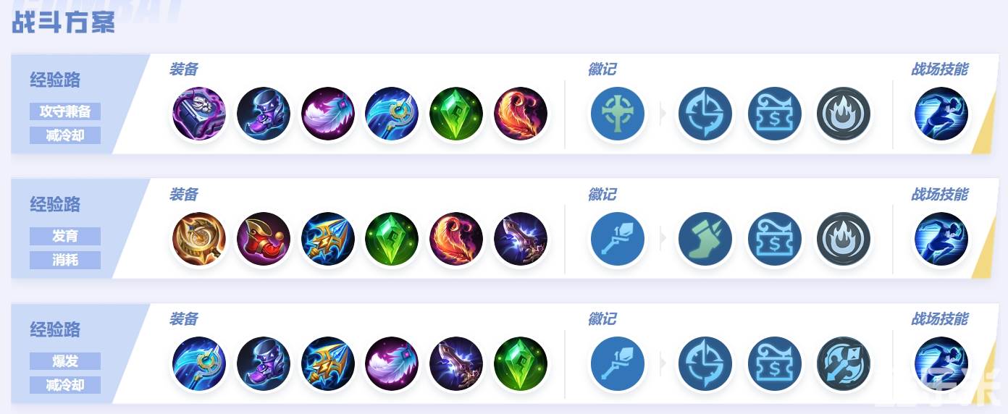Select the cross shield emblem icon

point(618,114)
